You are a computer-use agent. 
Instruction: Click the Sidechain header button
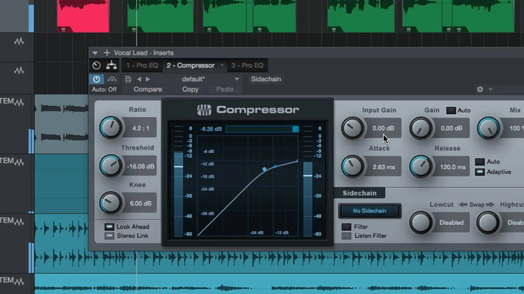(x=266, y=79)
